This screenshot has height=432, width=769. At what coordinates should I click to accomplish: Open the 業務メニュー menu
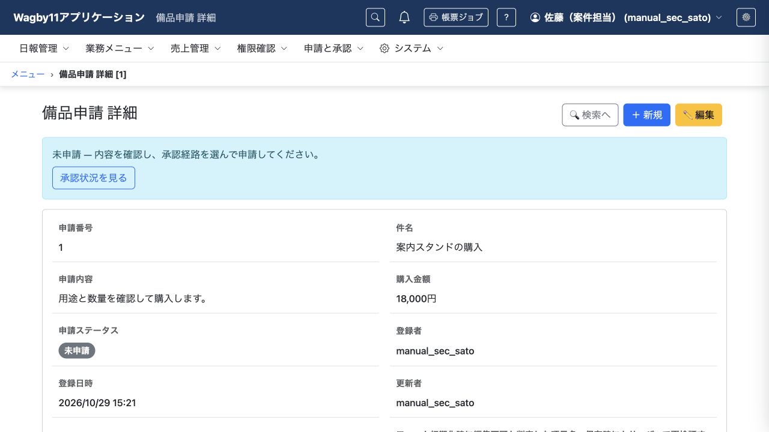(120, 49)
